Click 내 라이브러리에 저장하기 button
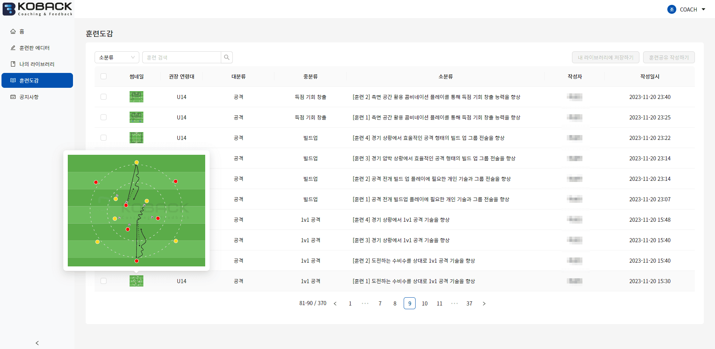This screenshot has width=715, height=349. coord(605,58)
